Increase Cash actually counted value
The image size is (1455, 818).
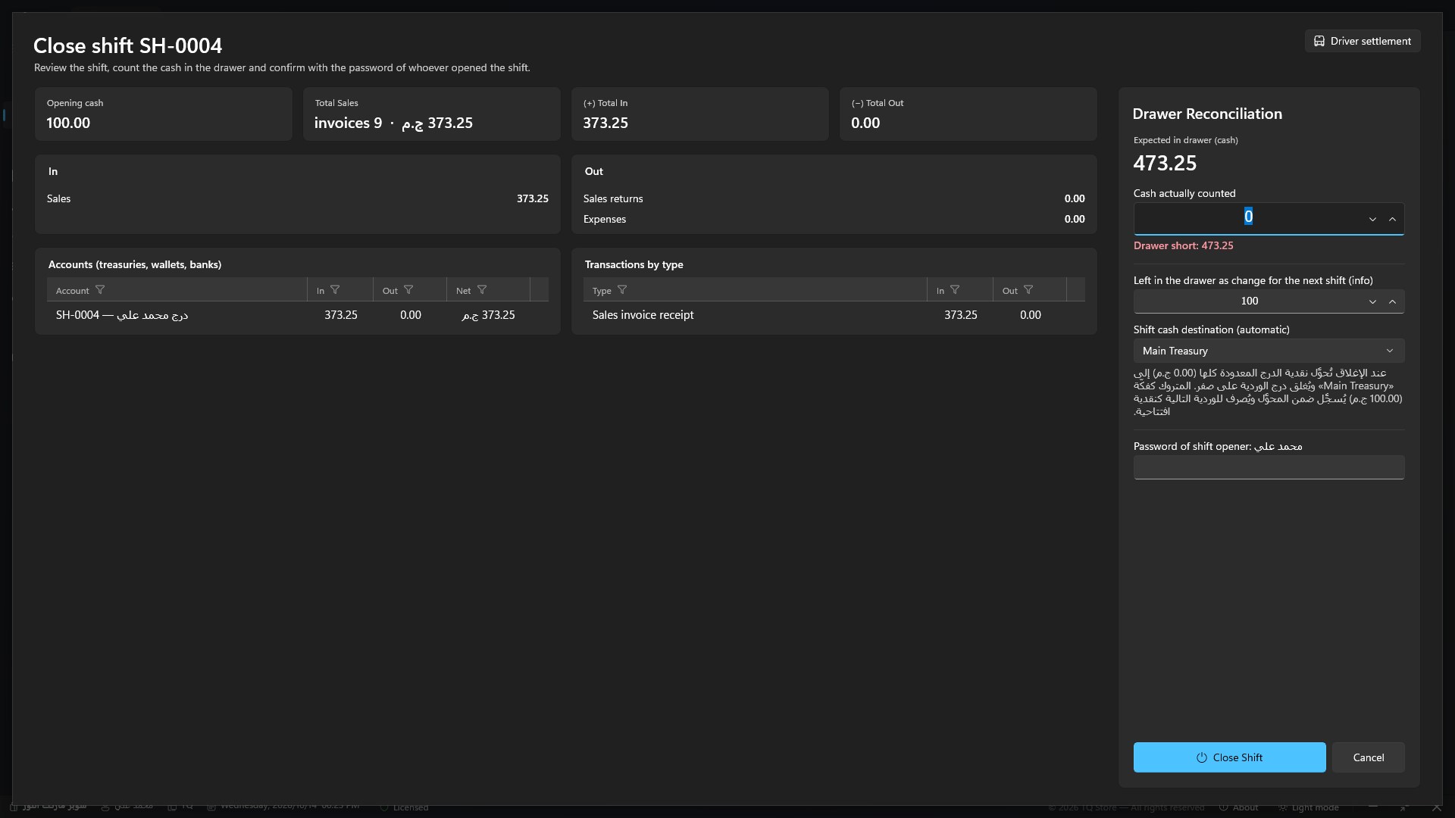(x=1392, y=219)
